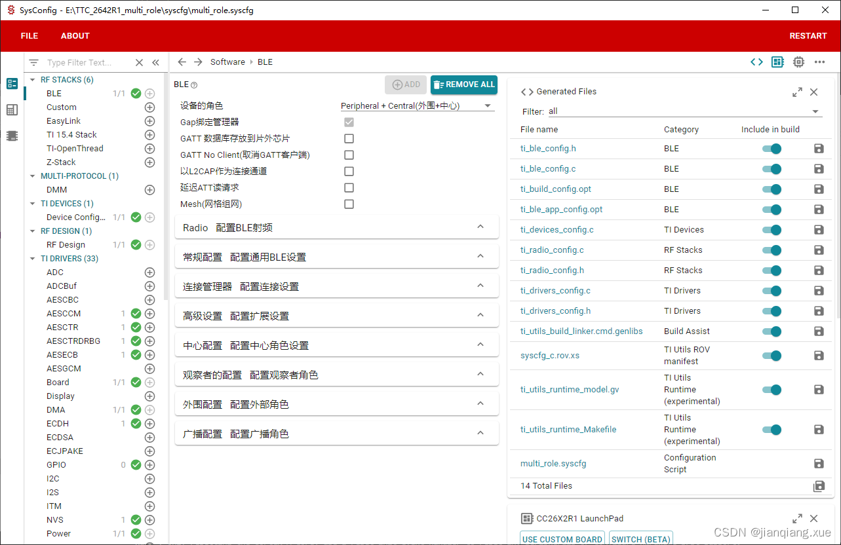Open the FILE menu
Image resolution: width=841 pixels, height=545 pixels.
click(x=29, y=36)
